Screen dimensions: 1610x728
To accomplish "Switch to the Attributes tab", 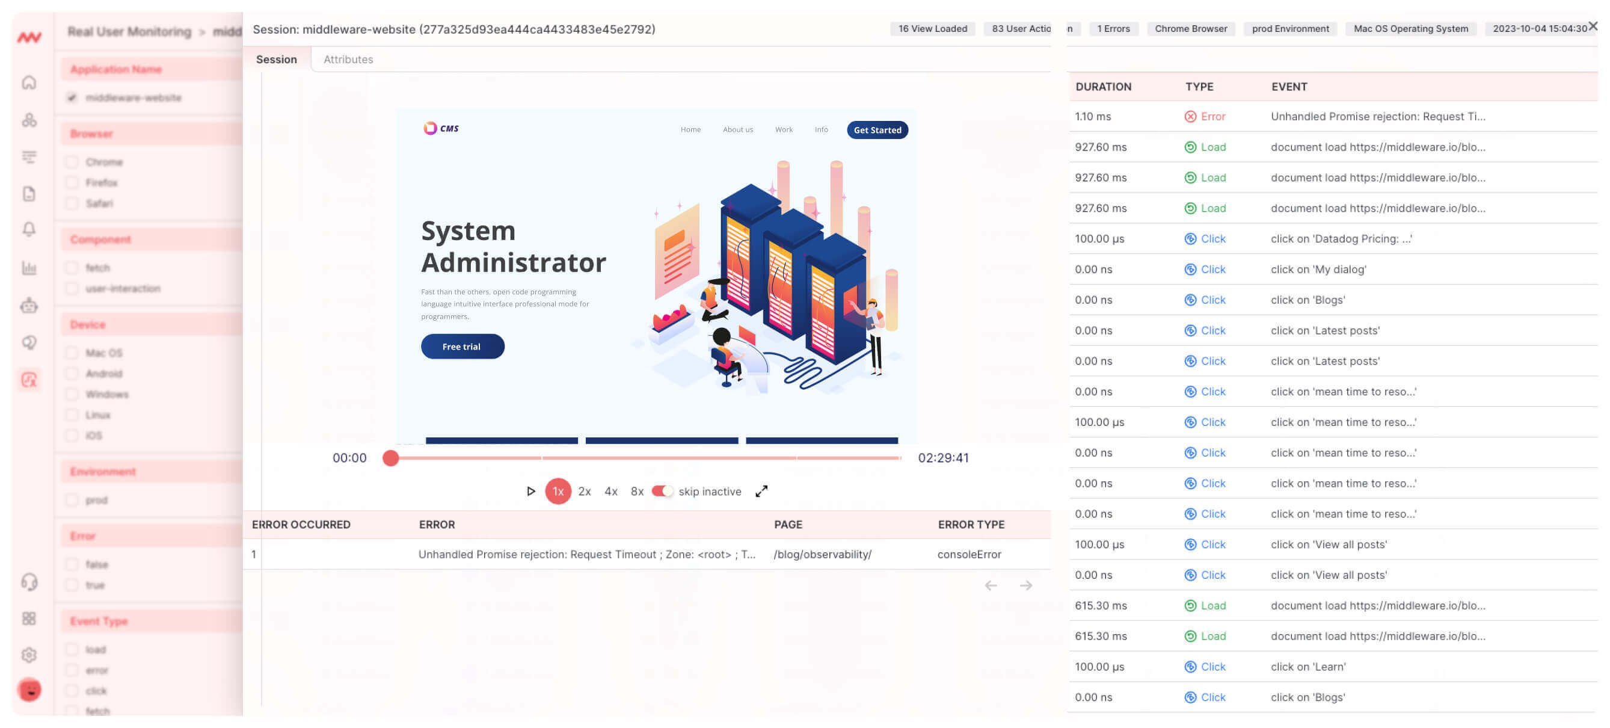I will (x=348, y=59).
